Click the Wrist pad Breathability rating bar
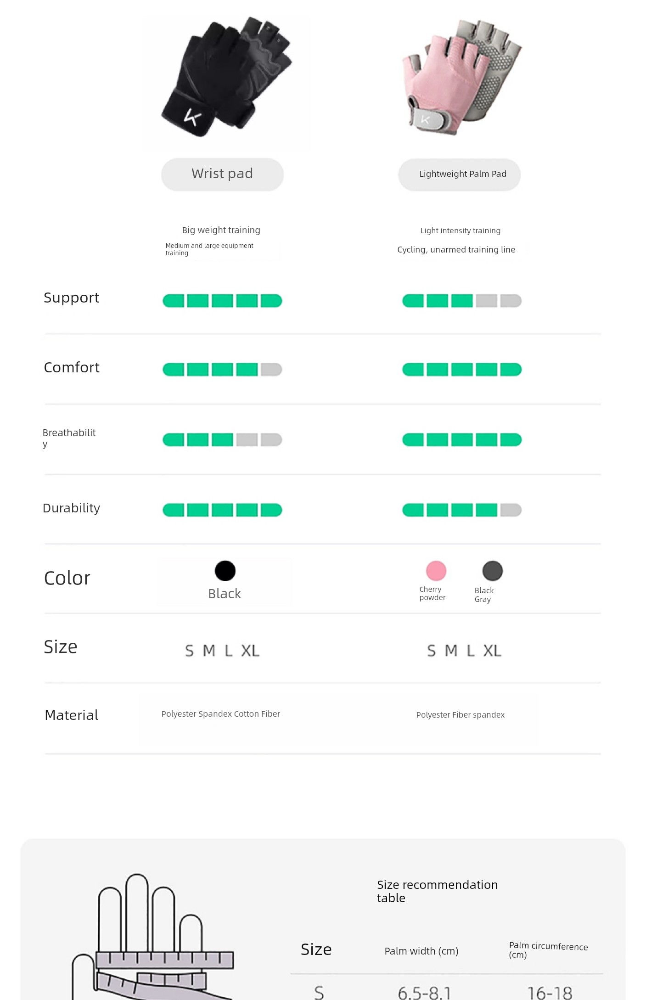Image resolution: width=646 pixels, height=1000 pixels. [222, 440]
